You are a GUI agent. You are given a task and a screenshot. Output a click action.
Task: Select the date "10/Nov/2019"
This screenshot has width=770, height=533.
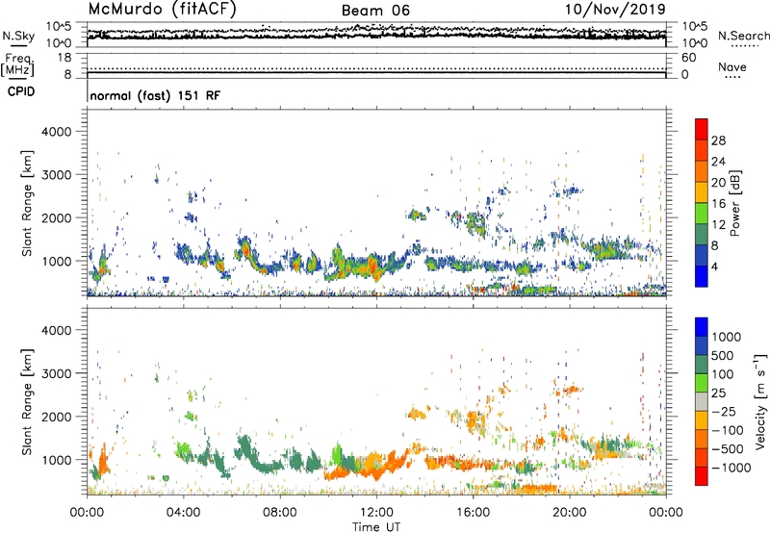[615, 9]
